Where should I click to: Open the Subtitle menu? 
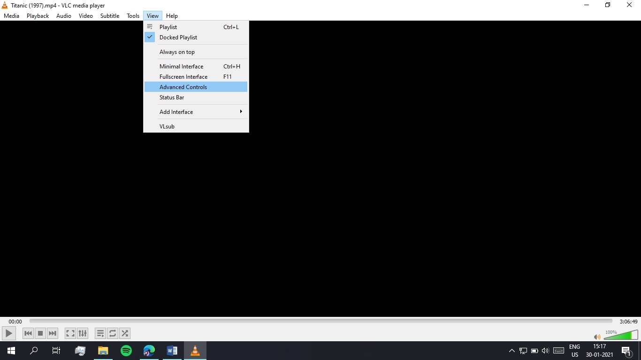[x=110, y=15]
